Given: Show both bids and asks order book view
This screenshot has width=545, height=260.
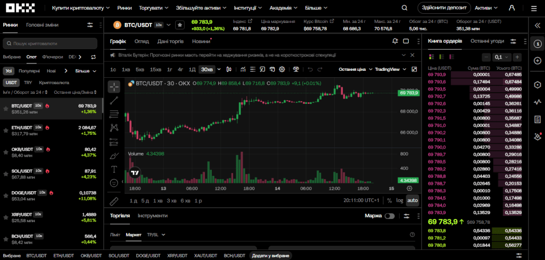Looking at the screenshot, I should (x=432, y=56).
